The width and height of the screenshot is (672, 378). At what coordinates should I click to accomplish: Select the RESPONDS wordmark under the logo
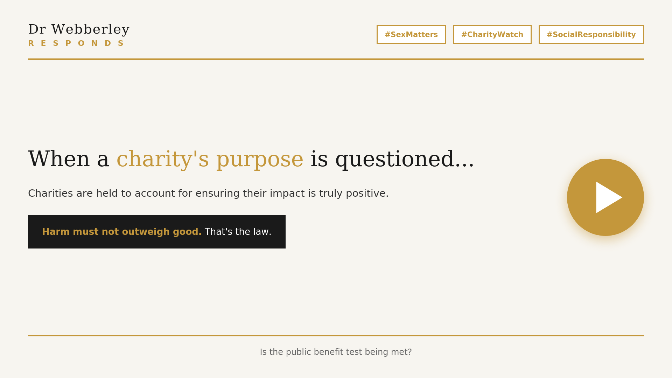pos(76,43)
